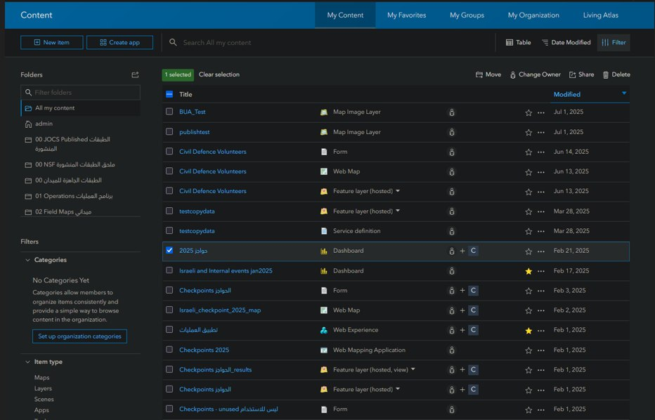This screenshot has width=655, height=420.
Task: Click the Share icon in toolbar
Action: (x=573, y=74)
